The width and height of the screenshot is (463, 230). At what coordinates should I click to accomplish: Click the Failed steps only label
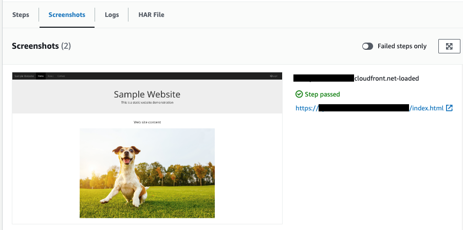402,46
